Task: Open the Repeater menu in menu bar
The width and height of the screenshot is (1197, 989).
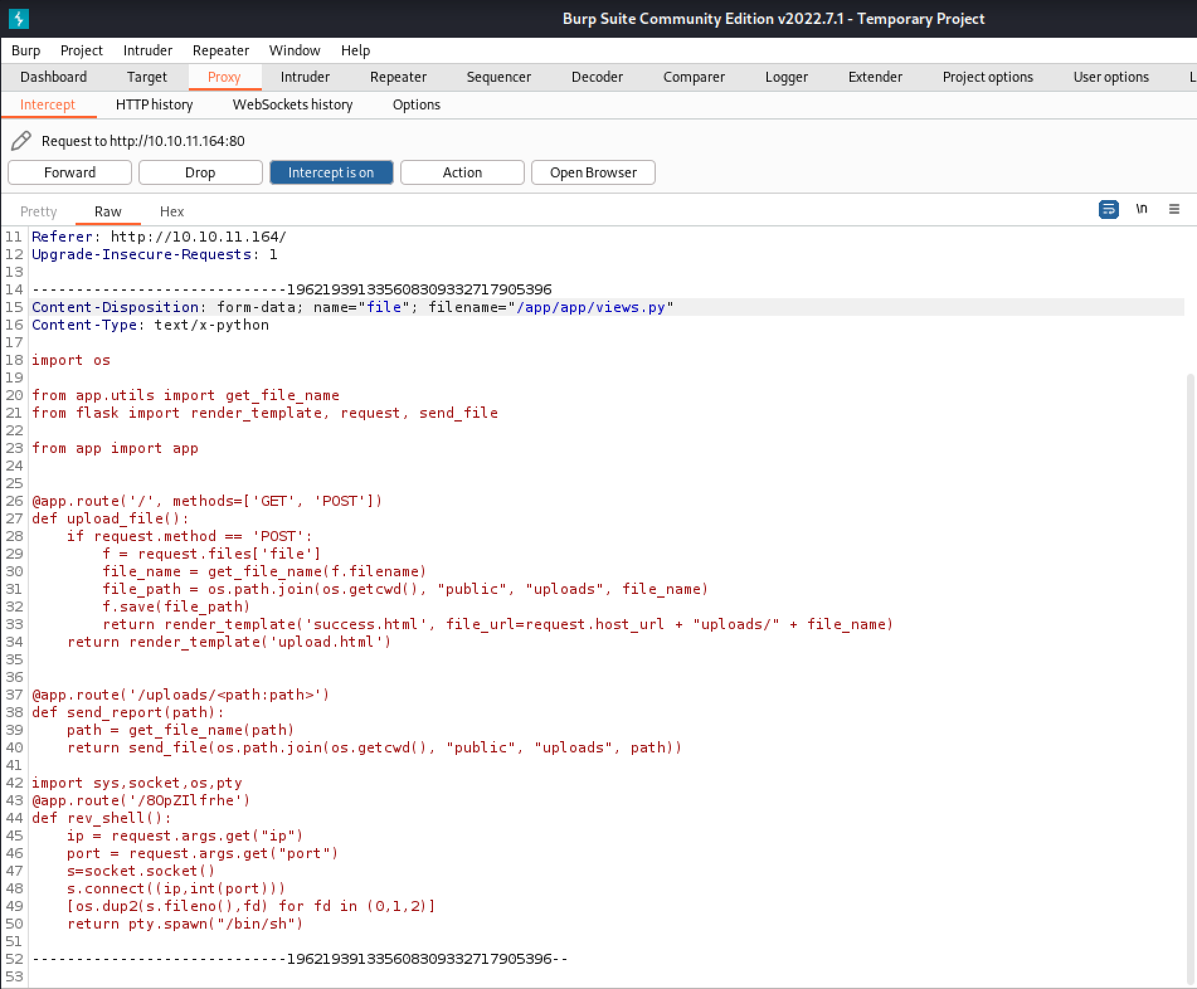Action: coord(221,50)
